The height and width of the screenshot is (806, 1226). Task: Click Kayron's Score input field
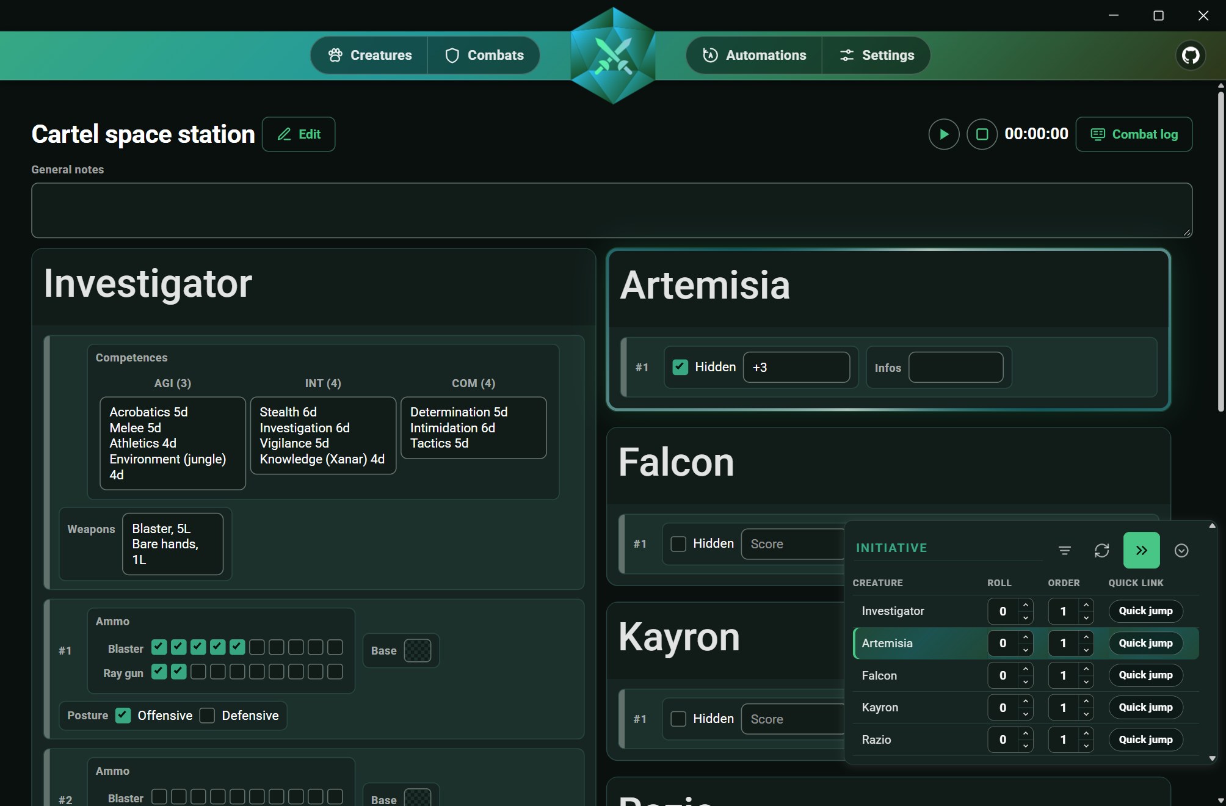(794, 719)
